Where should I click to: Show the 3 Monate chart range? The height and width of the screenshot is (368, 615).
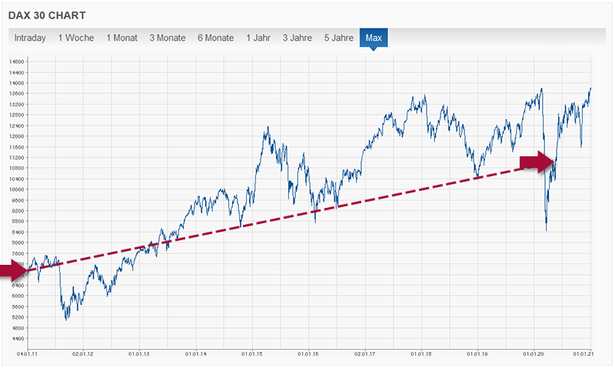[168, 38]
